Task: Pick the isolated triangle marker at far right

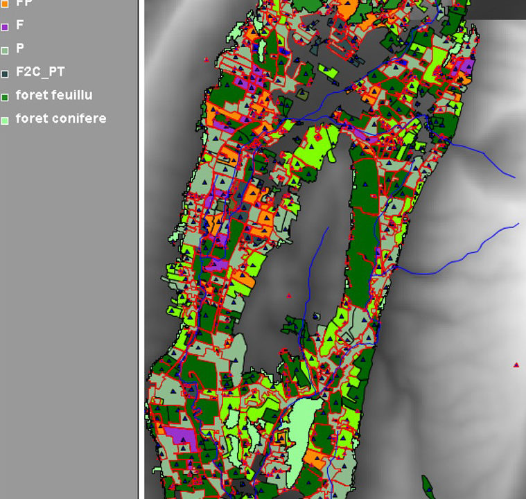Action: pyautogui.click(x=516, y=365)
